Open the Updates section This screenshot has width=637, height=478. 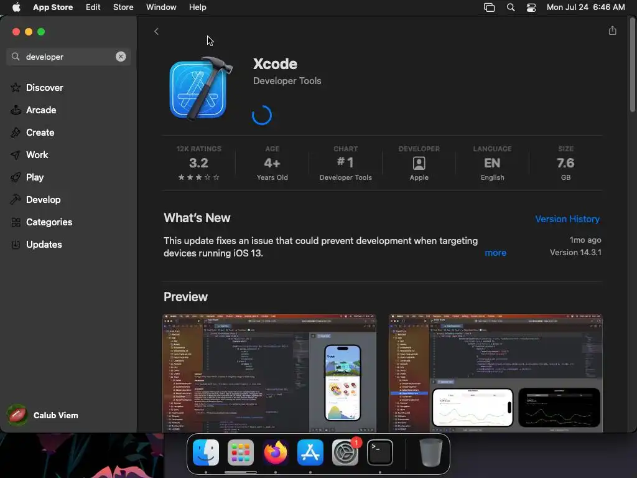point(44,244)
